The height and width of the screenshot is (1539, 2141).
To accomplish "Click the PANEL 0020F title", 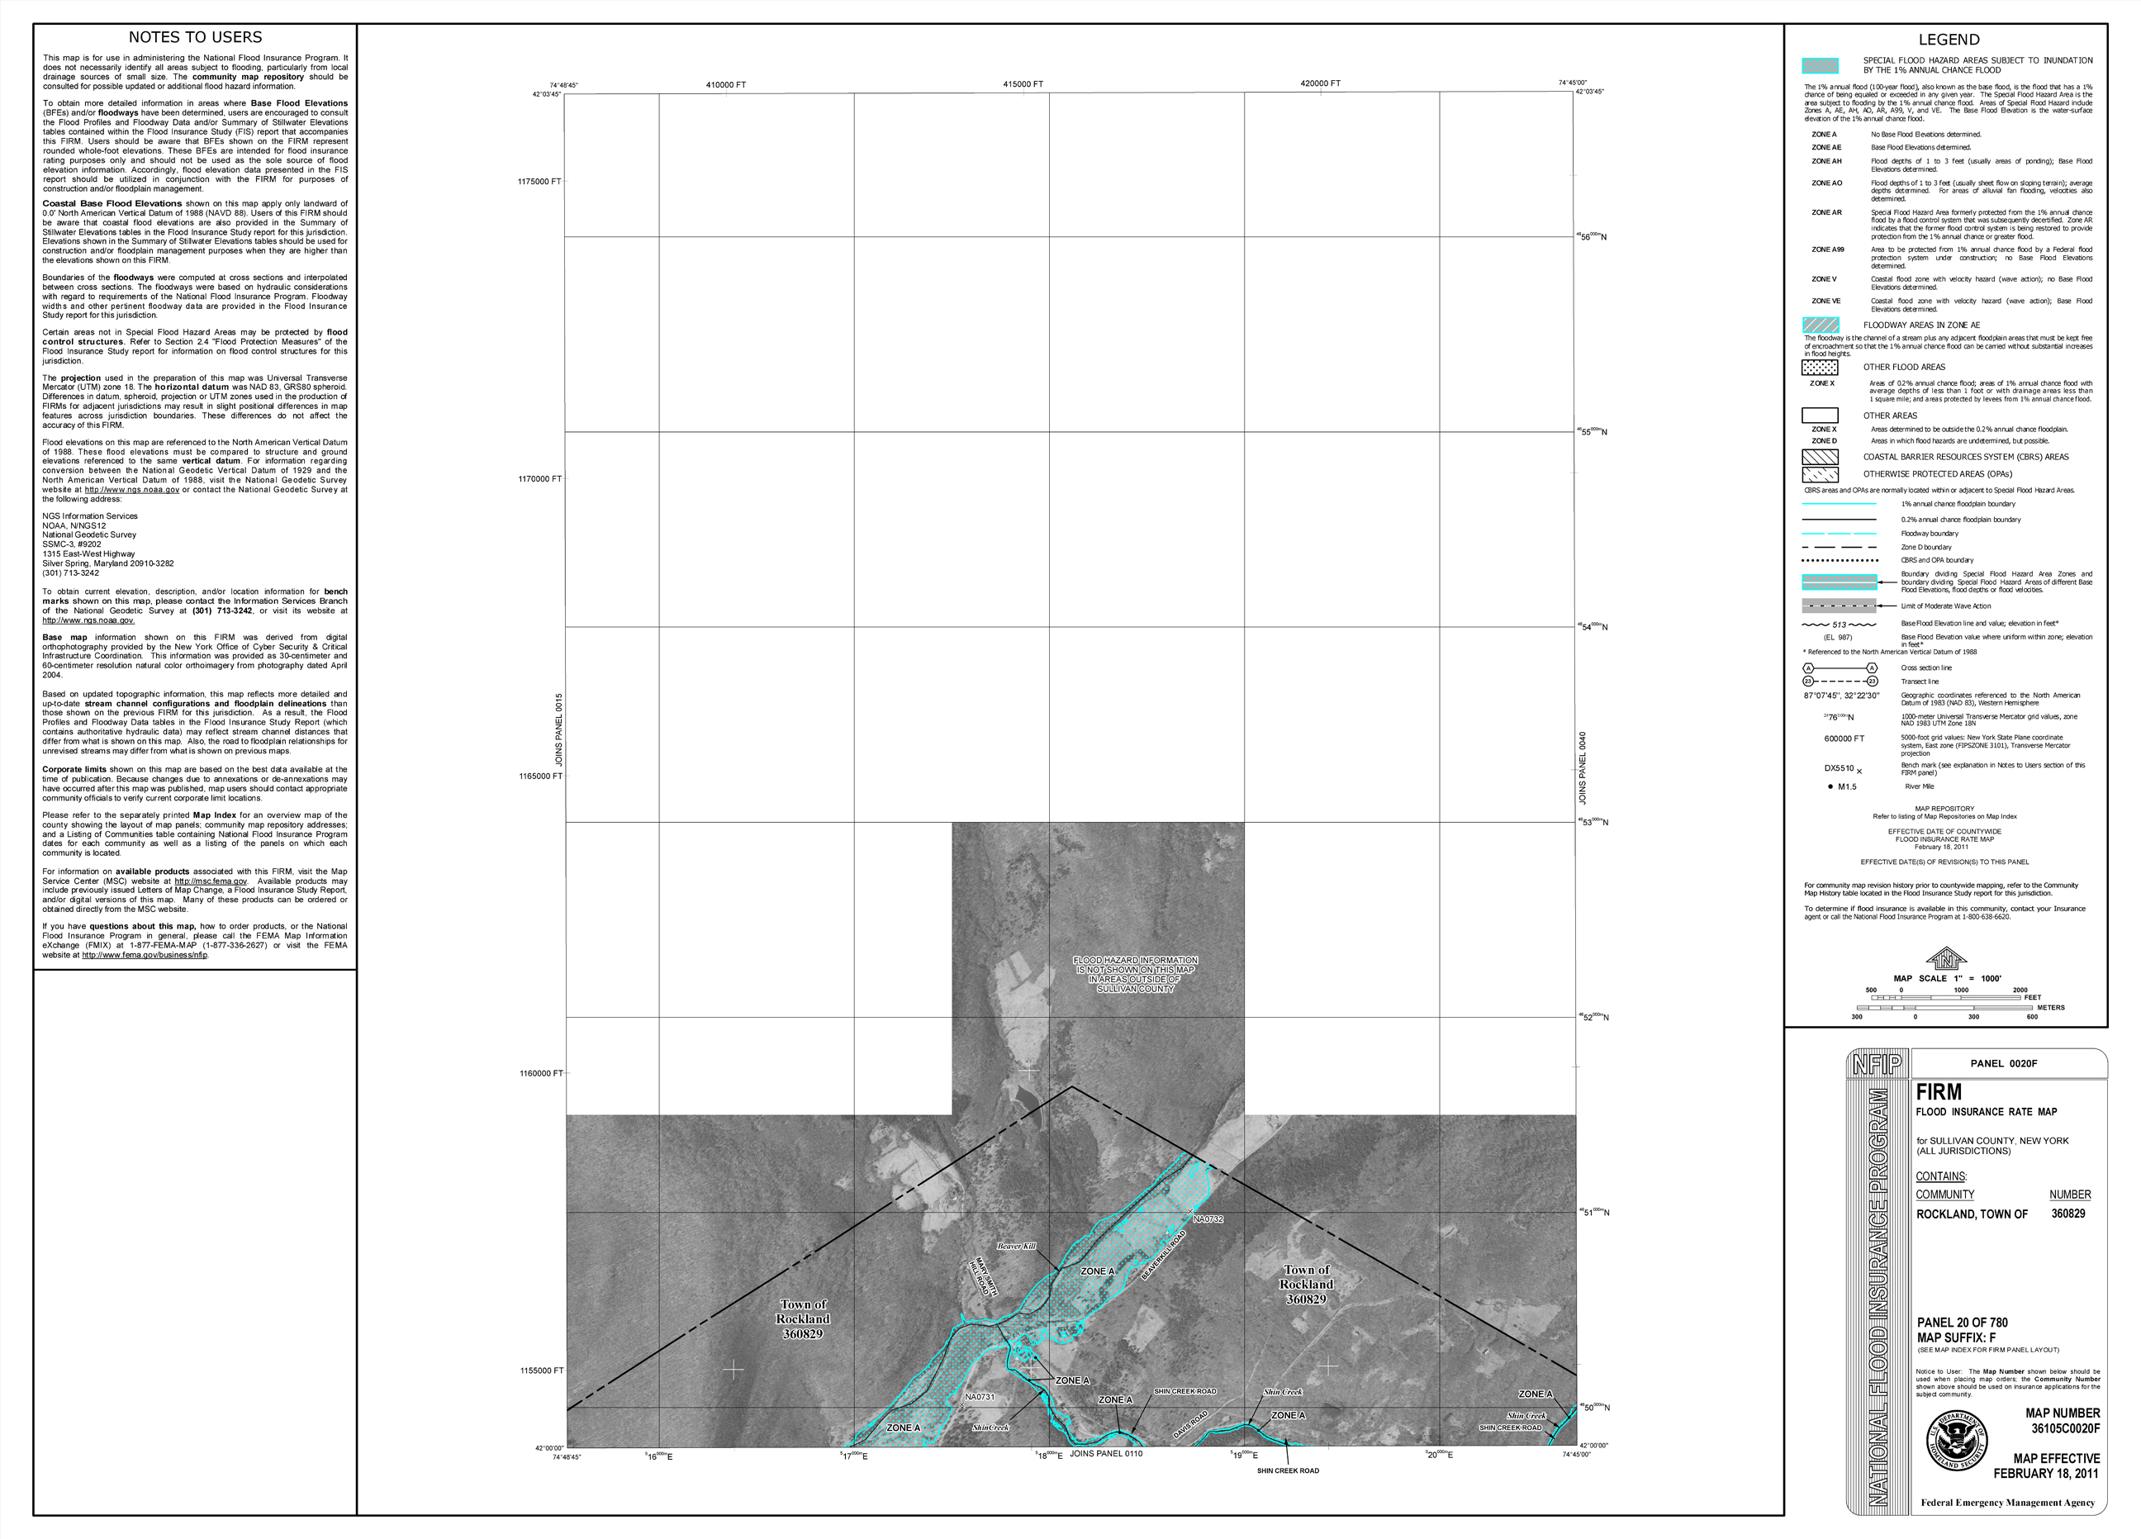I will tap(2003, 1064).
